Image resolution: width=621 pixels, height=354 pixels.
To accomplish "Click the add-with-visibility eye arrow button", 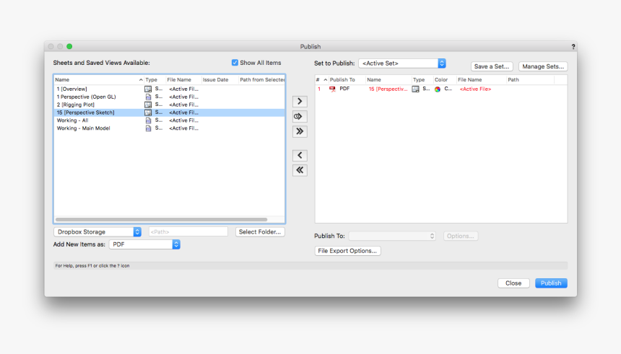I will pos(300,116).
